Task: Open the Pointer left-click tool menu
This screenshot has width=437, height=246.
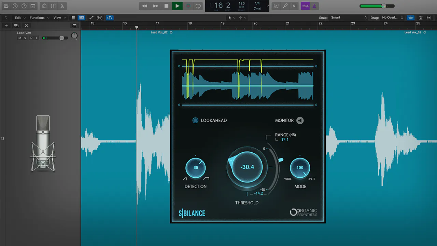Action: [232, 18]
